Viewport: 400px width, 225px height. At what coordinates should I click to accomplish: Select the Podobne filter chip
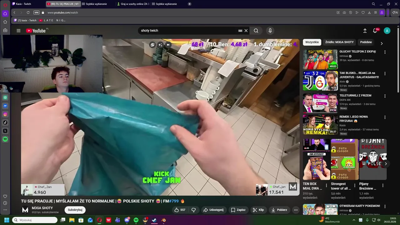coord(366,42)
